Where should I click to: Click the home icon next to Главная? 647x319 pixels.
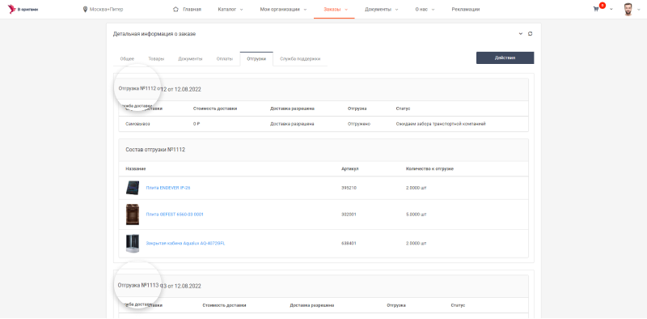pos(175,9)
